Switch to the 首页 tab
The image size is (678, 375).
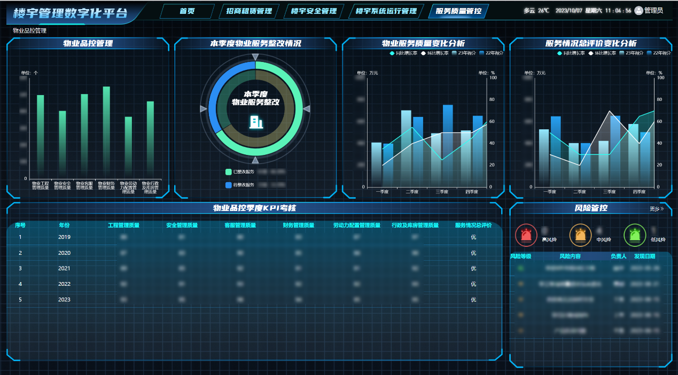pos(187,11)
